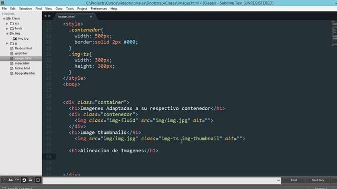
Task: Click the tablas.html file icon
Action: [12, 68]
